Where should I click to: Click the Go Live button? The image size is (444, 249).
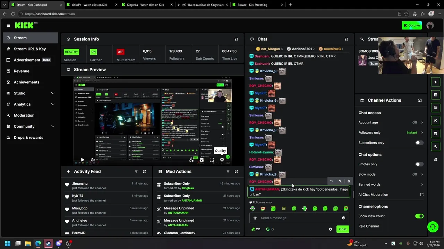click(x=412, y=25)
